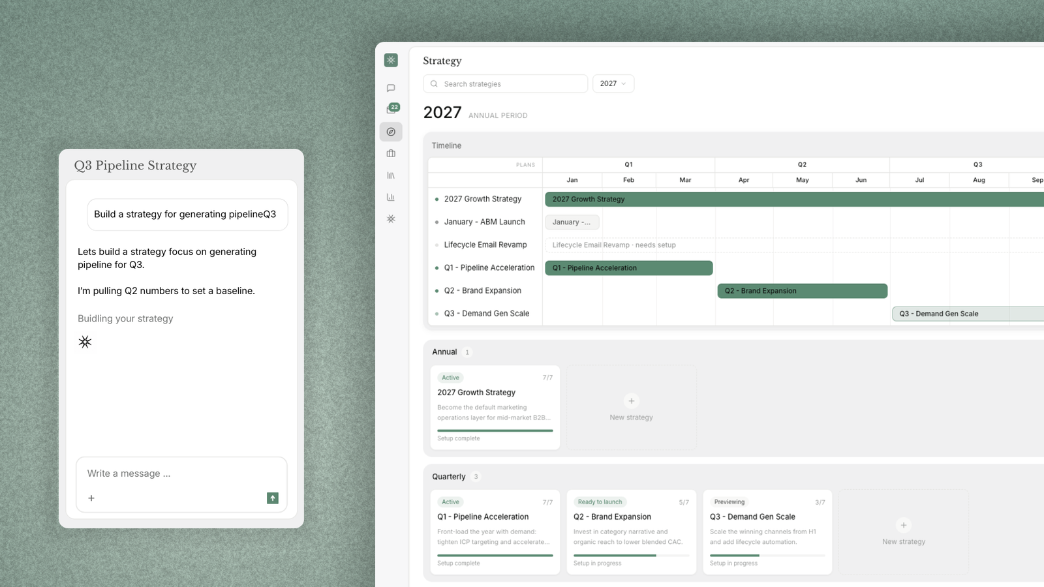The height and width of the screenshot is (587, 1044).
Task: Click Q3 - Demand Gen Scale timeline bar
Action: (968, 314)
